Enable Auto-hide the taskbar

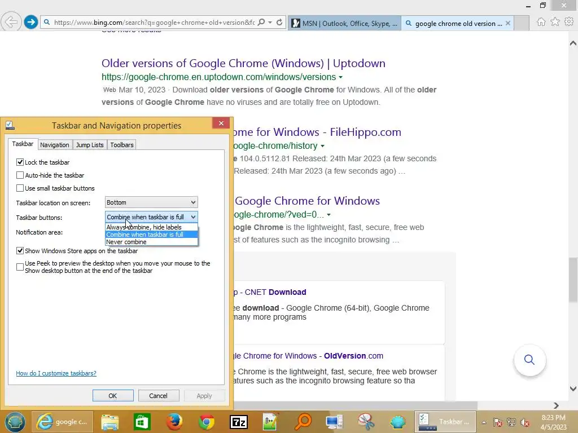click(x=20, y=175)
